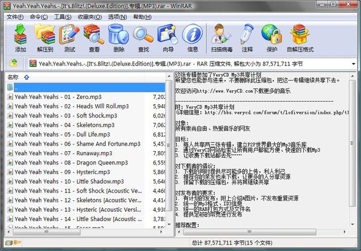This screenshot has width=361, height=251.
Task: Click the 添加 (Add) toolbar icon
Action: tap(20, 38)
